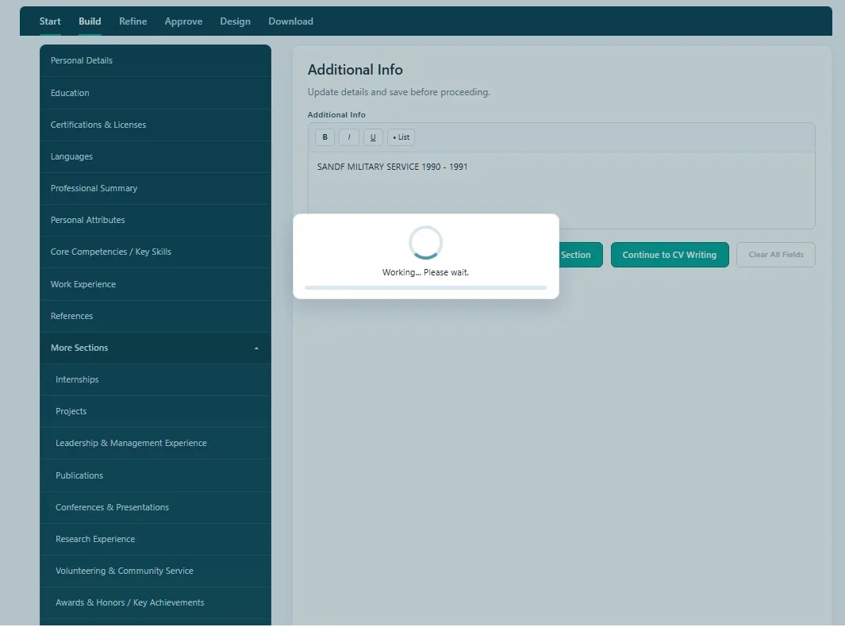845x627 pixels.
Task: Switch to the Design tab
Action: click(x=235, y=21)
